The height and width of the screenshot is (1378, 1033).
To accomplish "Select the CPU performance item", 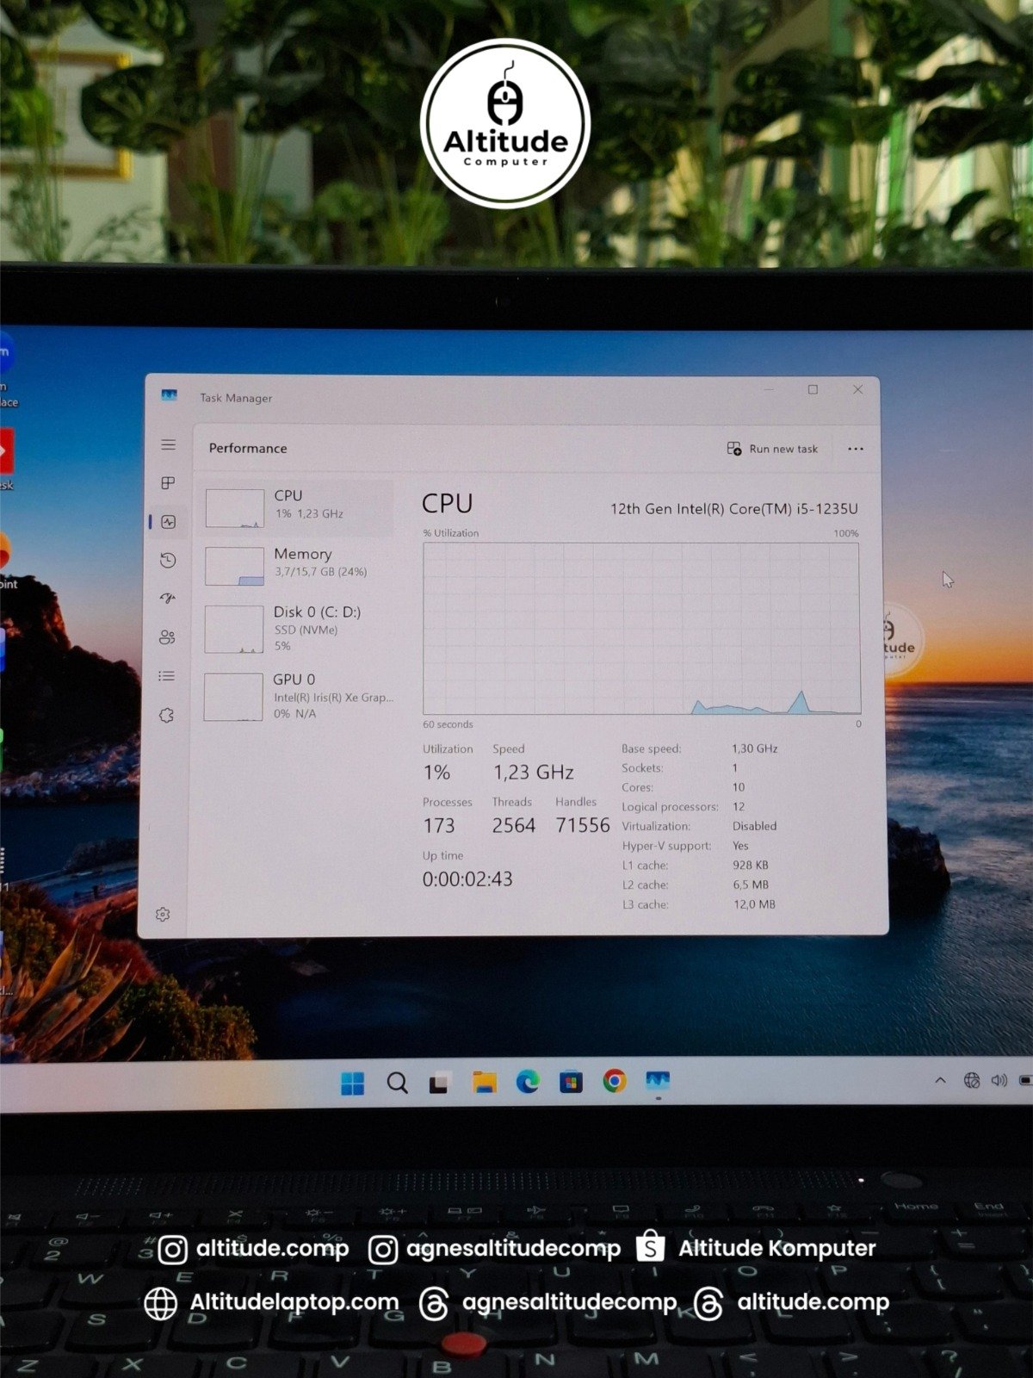I will click(298, 507).
